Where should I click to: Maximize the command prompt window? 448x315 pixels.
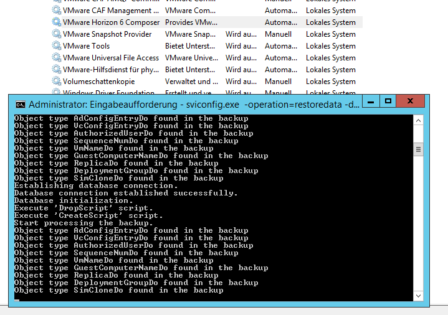(388, 101)
